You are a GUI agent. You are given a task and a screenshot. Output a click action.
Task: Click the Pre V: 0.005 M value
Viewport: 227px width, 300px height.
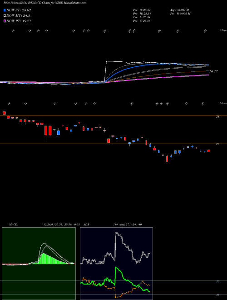click(x=180, y=14)
